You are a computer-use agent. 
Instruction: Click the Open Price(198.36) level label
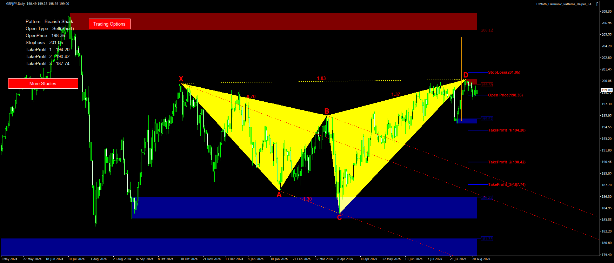505,95
